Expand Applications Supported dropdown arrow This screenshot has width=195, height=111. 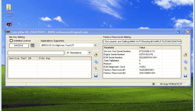tap(95, 45)
